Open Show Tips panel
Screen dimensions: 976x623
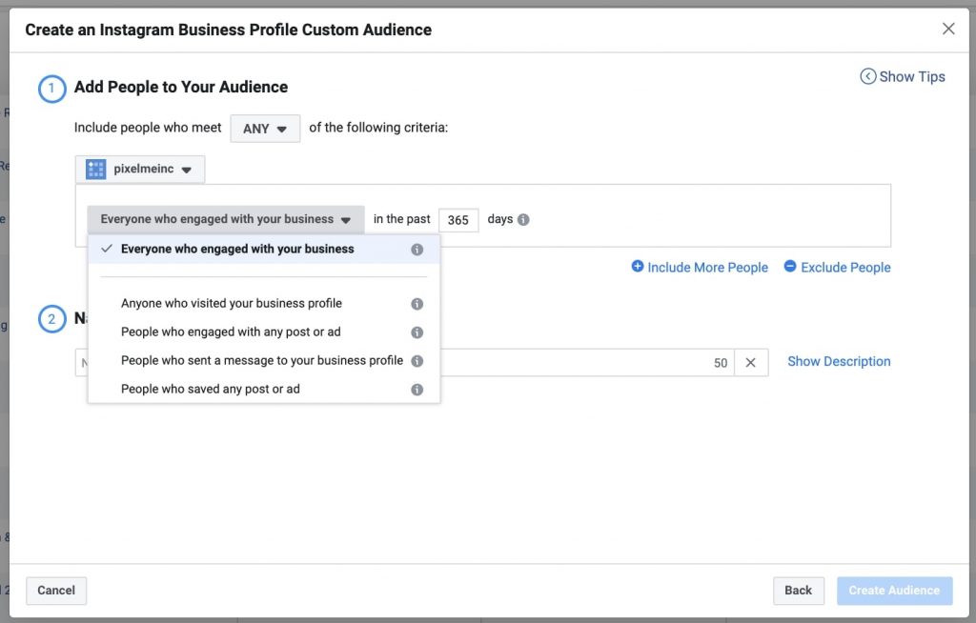point(903,77)
